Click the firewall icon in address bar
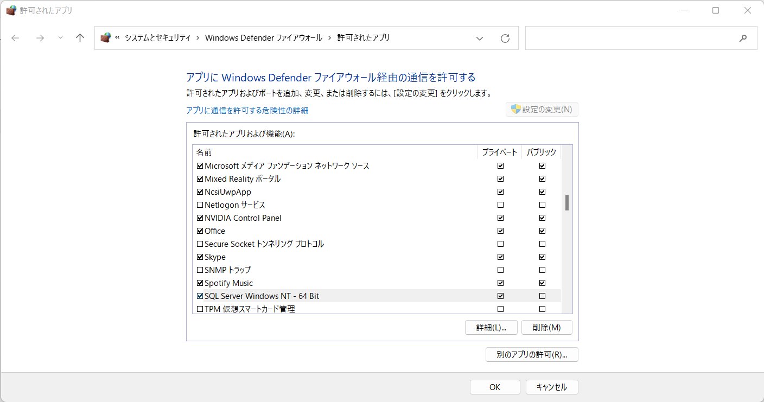 point(106,38)
